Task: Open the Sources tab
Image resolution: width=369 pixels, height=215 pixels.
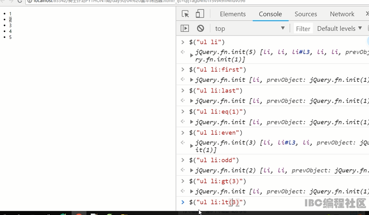Action: click(306, 14)
